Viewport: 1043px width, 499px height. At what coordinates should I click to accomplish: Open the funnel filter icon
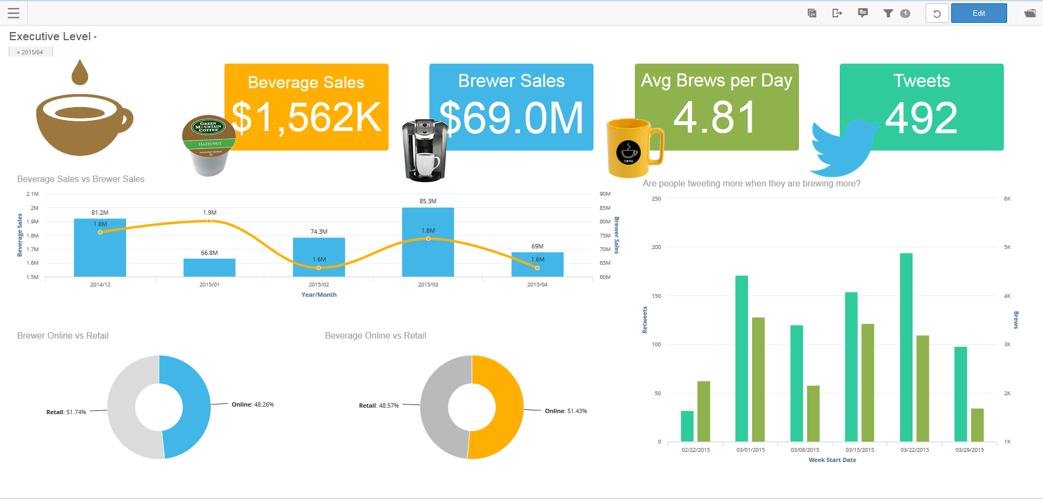[888, 13]
